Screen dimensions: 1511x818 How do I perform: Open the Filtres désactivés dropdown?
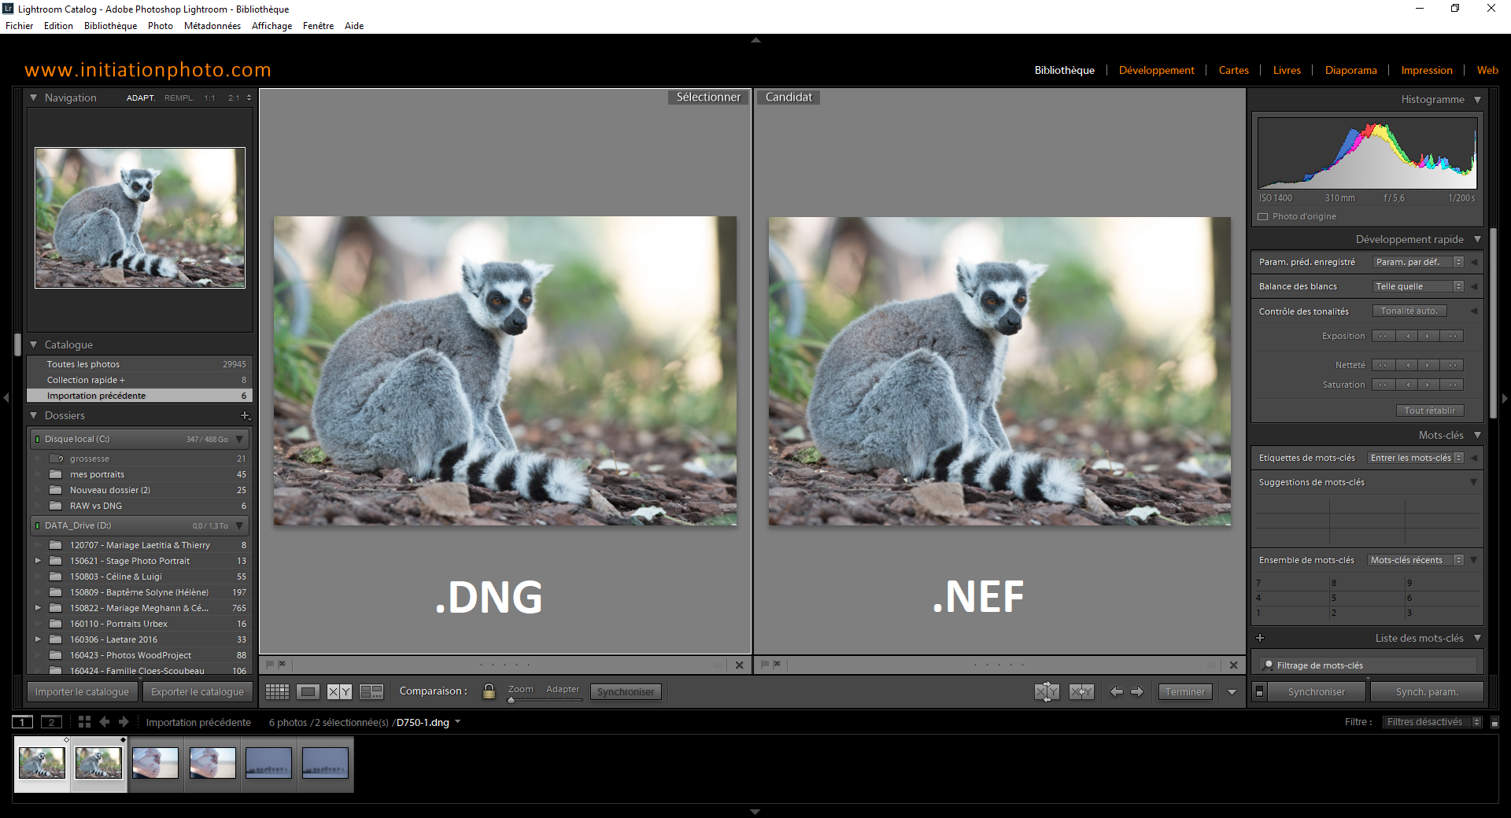click(x=1432, y=722)
